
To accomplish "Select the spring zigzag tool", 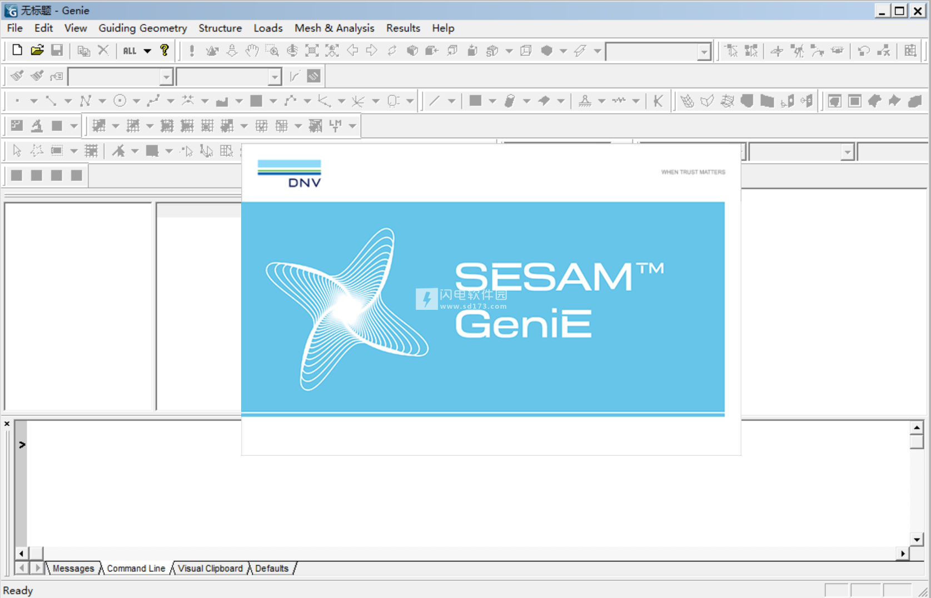I will 619,100.
